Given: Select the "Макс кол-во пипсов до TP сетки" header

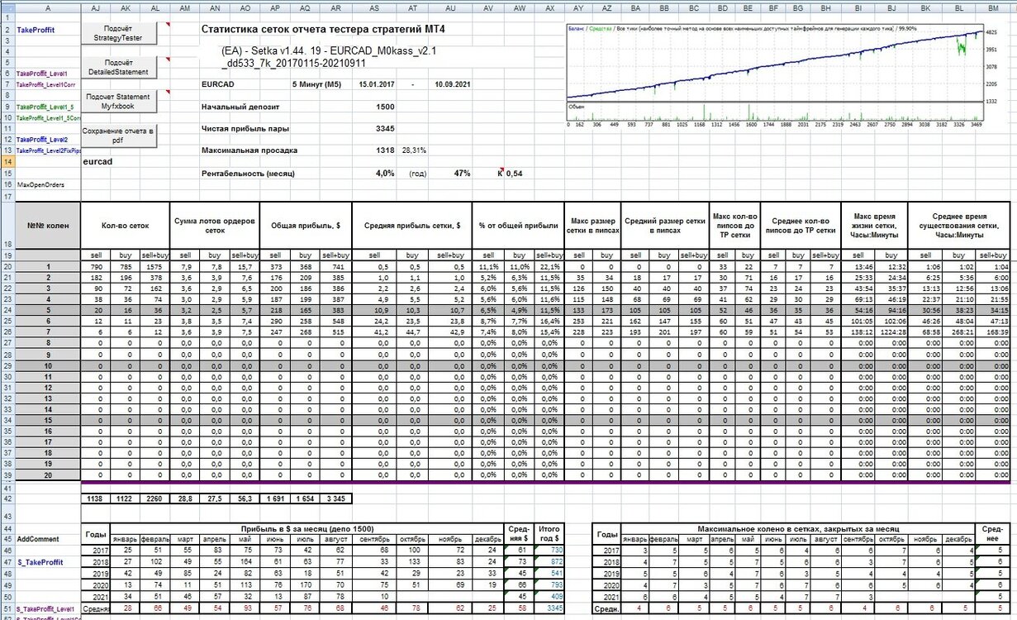Looking at the screenshot, I should [735, 224].
